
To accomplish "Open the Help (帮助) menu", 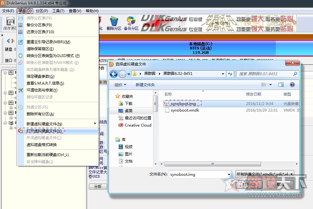I will [92, 11].
